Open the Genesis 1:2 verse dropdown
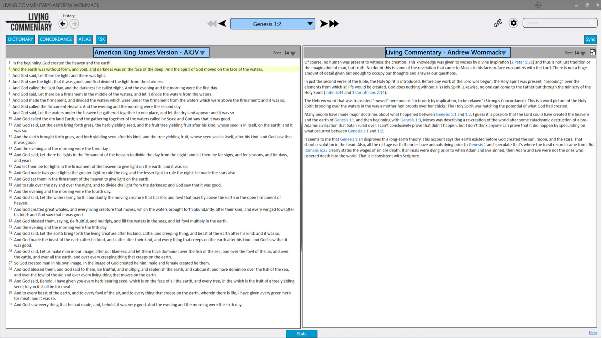The image size is (602, 338). pyautogui.click(x=310, y=24)
